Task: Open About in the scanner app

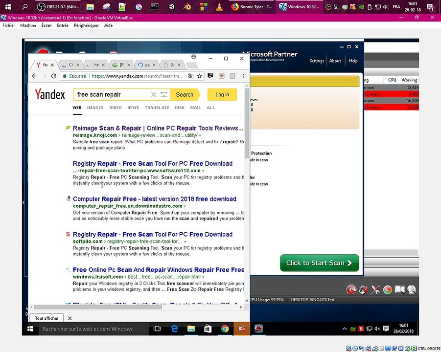Action: pyautogui.click(x=335, y=61)
